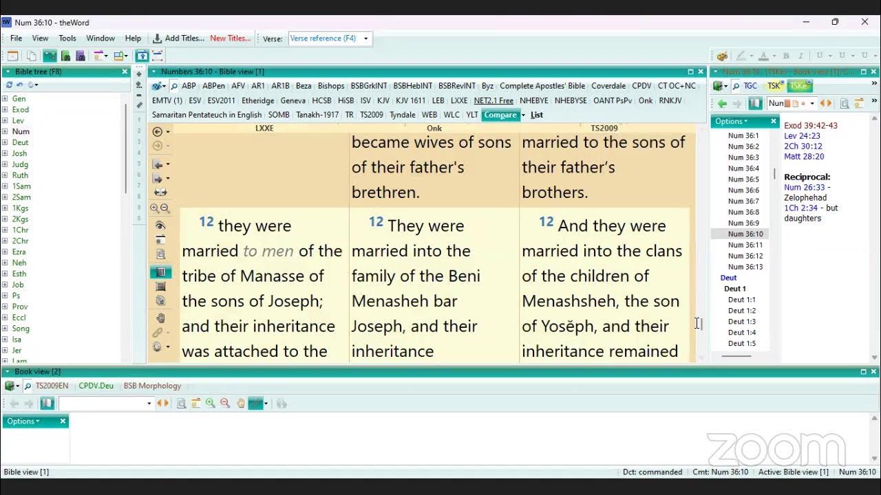The height and width of the screenshot is (495, 881).
Task: Select the Go Back navigation arrow
Action: [158, 131]
